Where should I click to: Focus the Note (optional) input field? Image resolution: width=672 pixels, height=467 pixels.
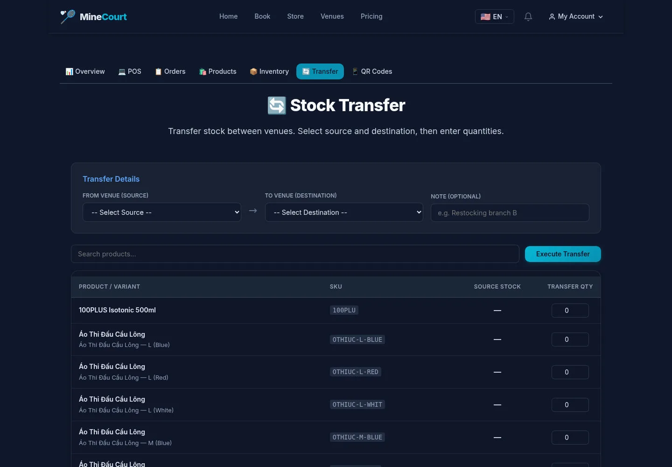pos(510,213)
